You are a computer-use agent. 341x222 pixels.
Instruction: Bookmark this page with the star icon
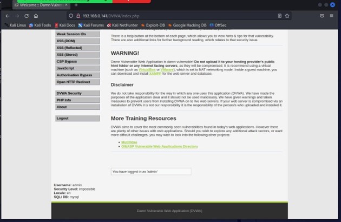pos(287,16)
